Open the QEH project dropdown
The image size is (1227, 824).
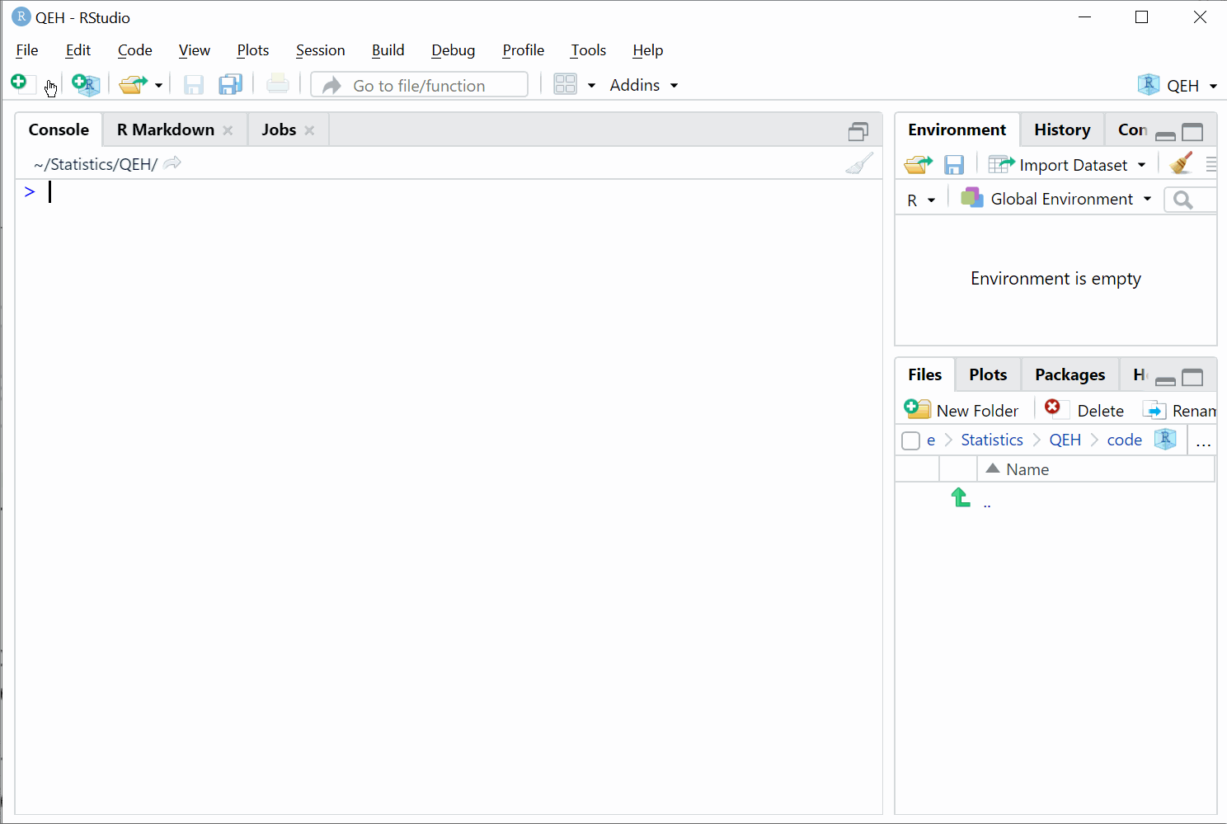click(x=1178, y=85)
